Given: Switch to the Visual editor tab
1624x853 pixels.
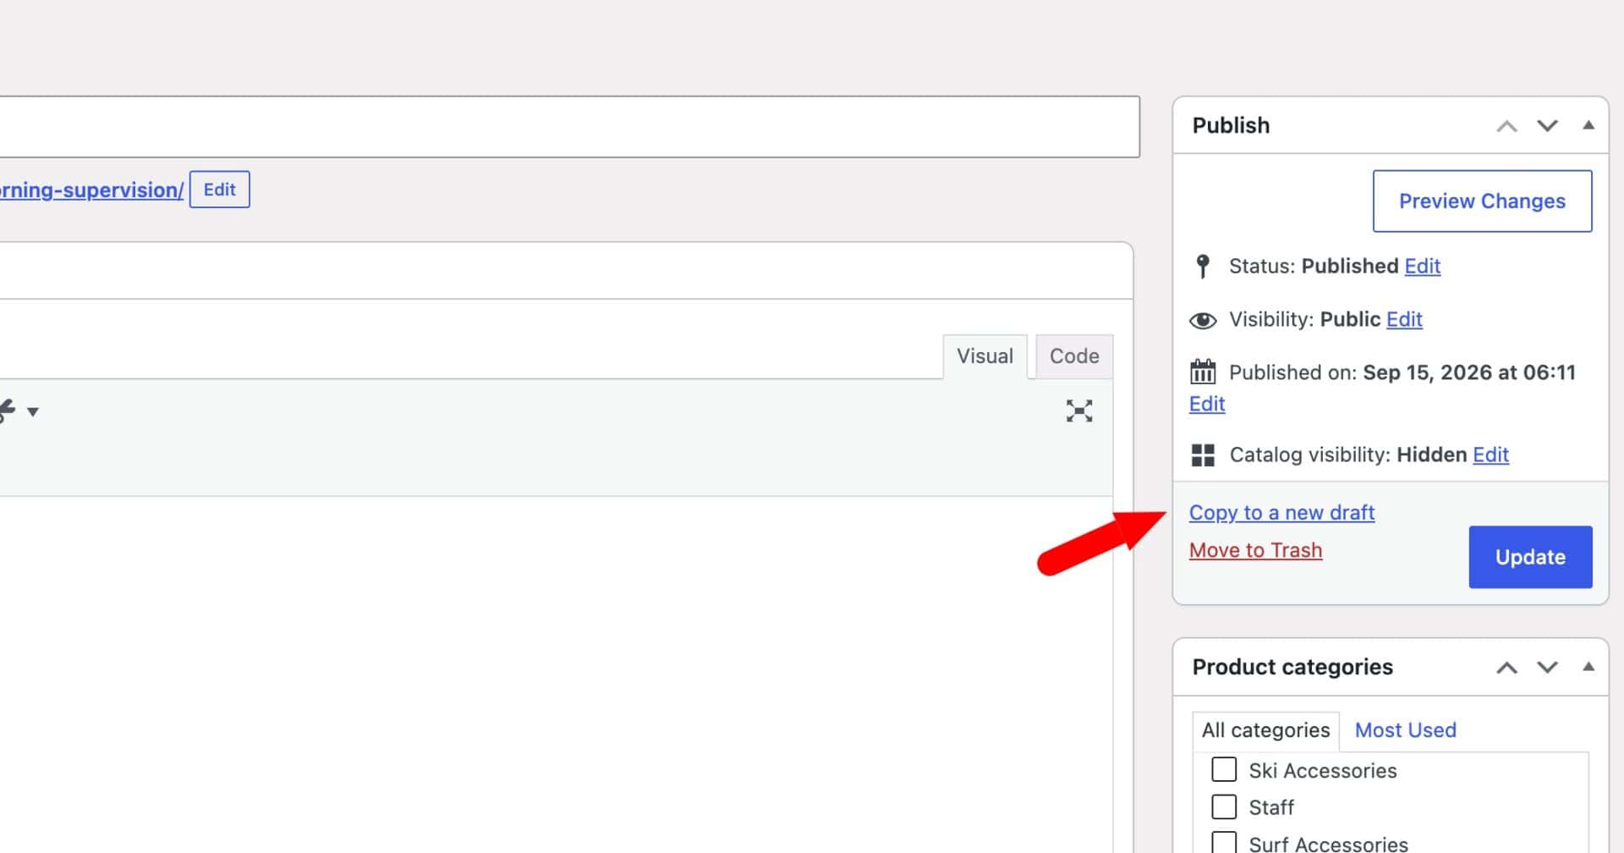Looking at the screenshot, I should click(985, 356).
